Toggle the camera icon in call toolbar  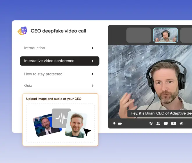pyautogui.click(x=120, y=124)
